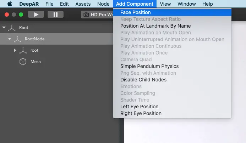The image size is (246, 143).
Task: Select the Root label in hierarchy
Action: [24, 28]
